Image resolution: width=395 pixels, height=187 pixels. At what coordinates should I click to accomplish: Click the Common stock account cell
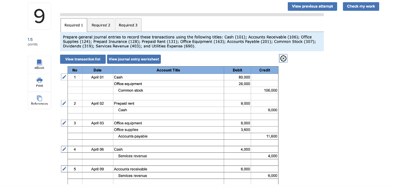pos(169,90)
